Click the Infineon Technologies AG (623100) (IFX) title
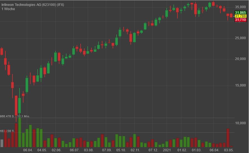The height and width of the screenshot is (153, 249). 33,5
